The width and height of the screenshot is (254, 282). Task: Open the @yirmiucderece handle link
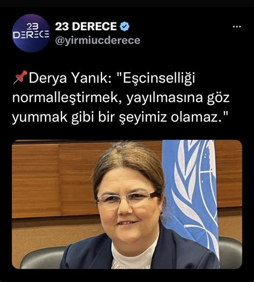click(98, 40)
